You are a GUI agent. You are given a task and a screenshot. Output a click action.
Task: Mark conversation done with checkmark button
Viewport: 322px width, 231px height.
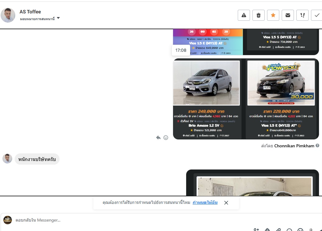pos(317,15)
